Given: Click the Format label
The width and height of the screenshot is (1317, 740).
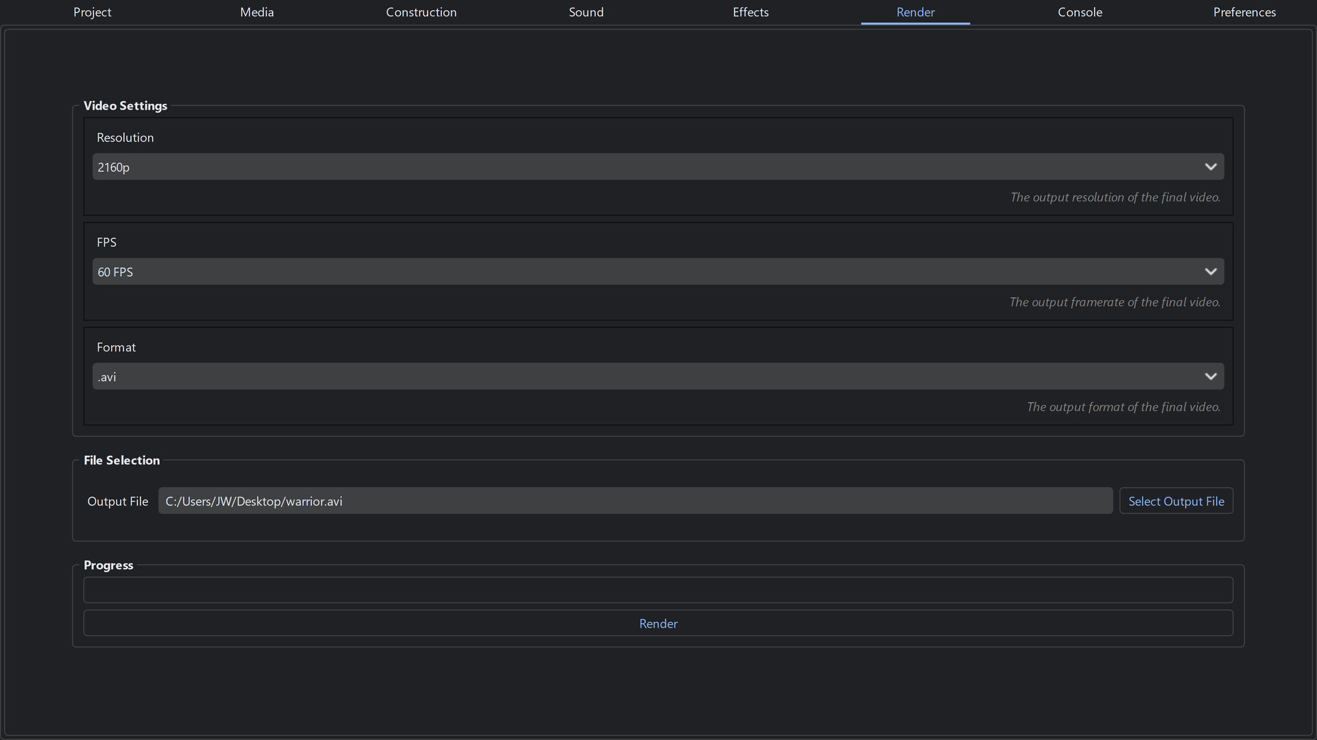Looking at the screenshot, I should point(116,347).
